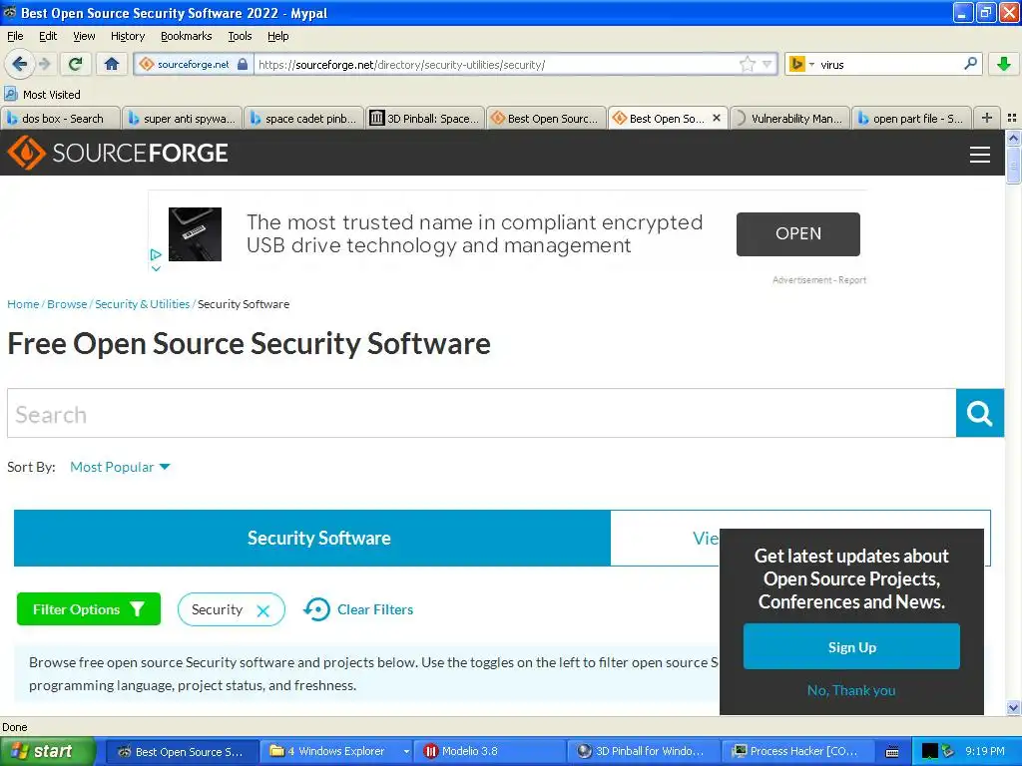Switch to the 'dos box - Search' tab

click(61, 118)
